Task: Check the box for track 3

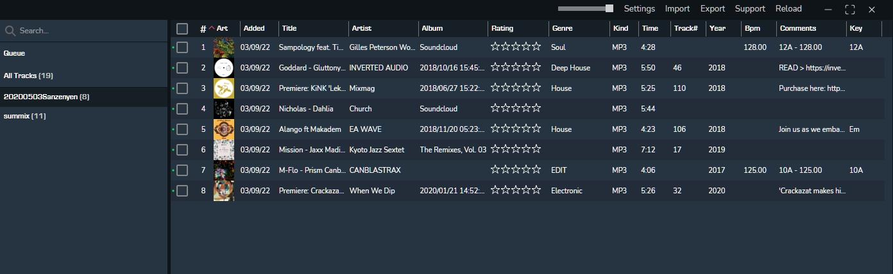Action: click(182, 88)
